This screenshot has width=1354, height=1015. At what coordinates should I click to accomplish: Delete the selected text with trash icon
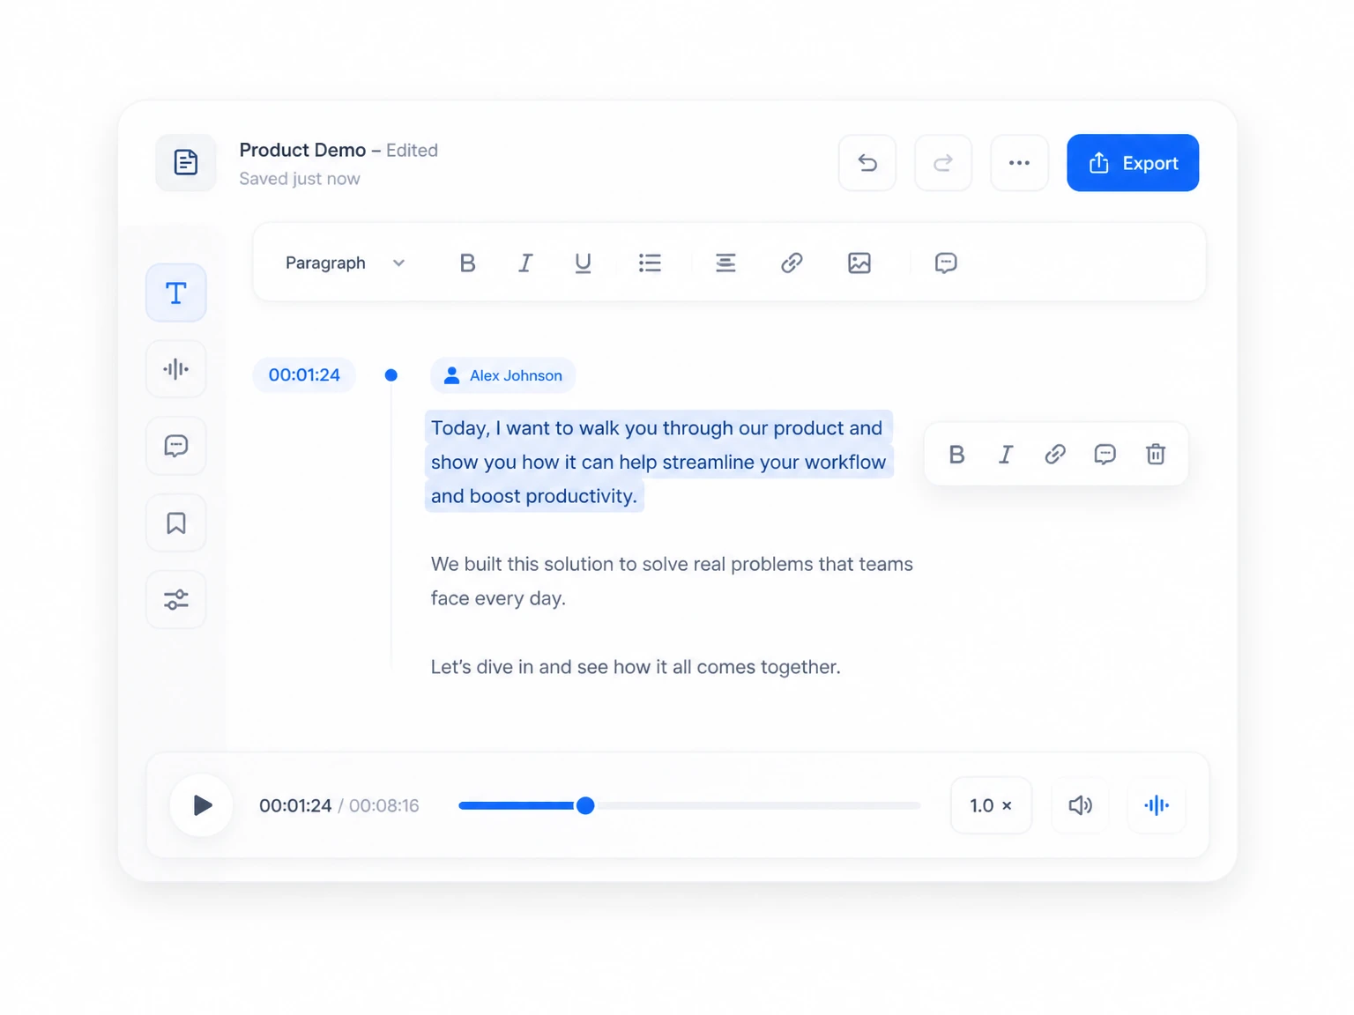pos(1156,454)
